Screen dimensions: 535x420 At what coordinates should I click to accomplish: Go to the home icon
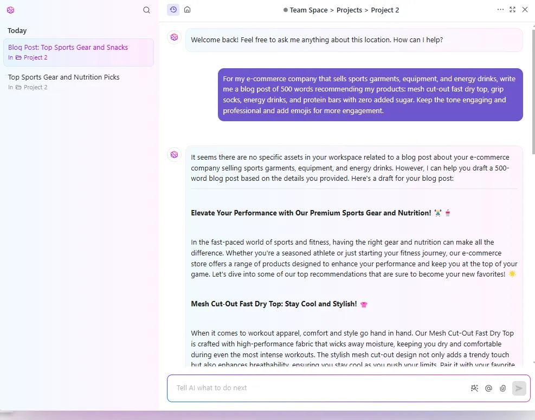point(188,10)
